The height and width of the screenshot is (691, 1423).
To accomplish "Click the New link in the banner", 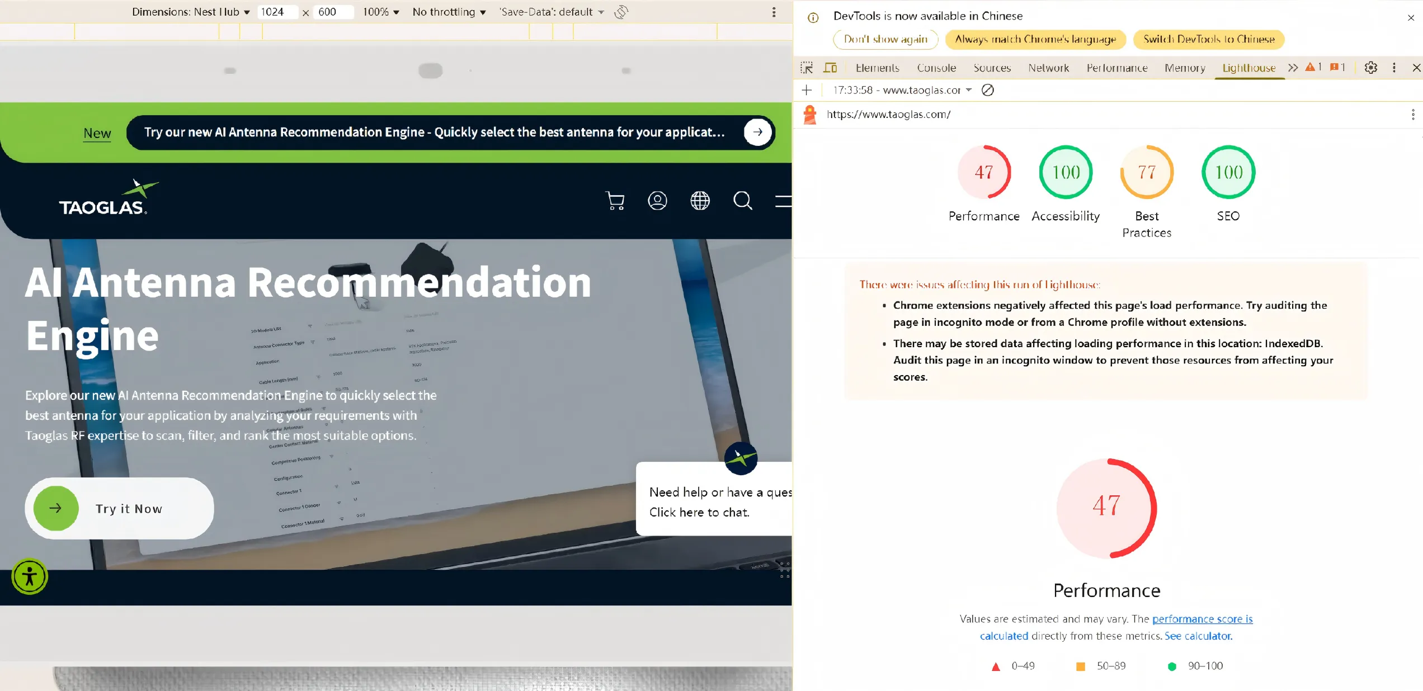I will pyautogui.click(x=97, y=133).
